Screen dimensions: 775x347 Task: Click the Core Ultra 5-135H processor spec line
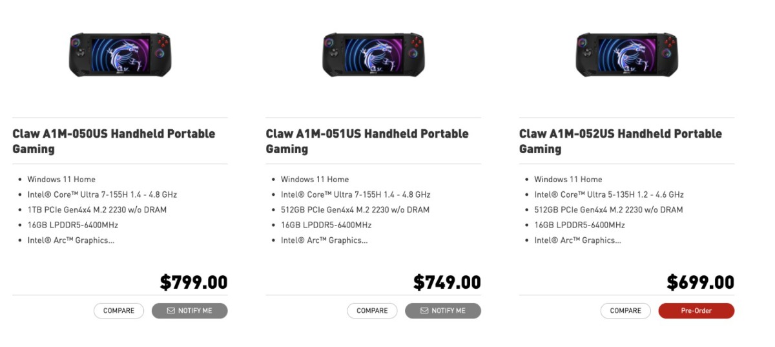[608, 195]
